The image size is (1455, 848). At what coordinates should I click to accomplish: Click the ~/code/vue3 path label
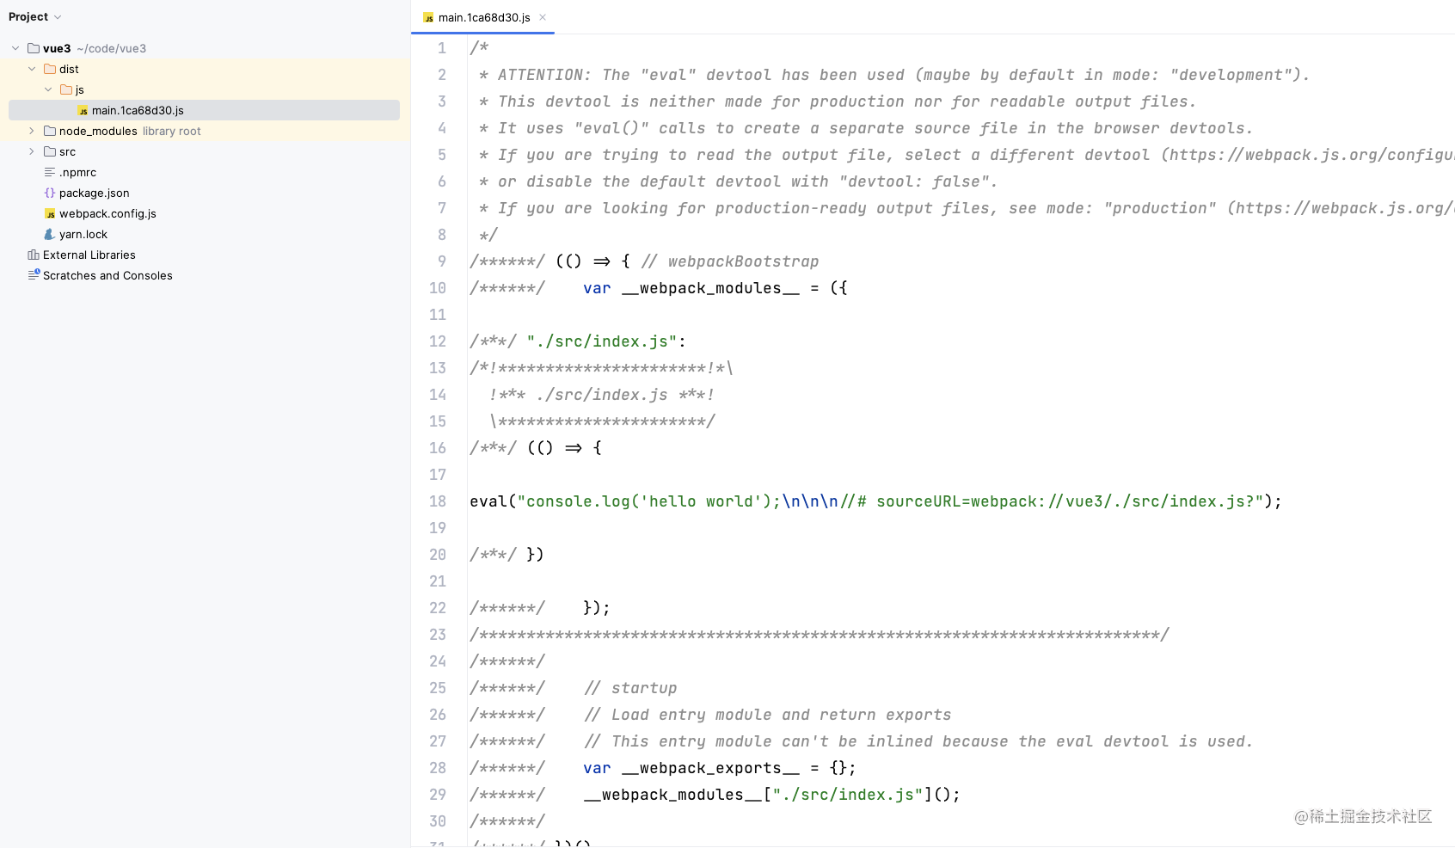111,48
